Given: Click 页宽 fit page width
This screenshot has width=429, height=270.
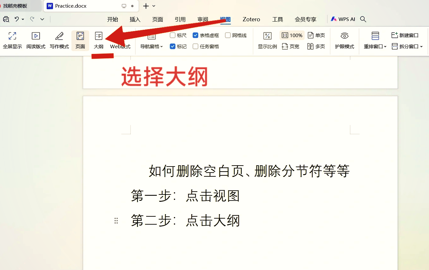Looking at the screenshot, I should pyautogui.click(x=291, y=46).
